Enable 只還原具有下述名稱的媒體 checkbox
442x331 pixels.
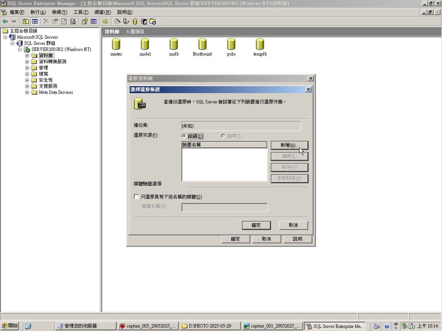point(136,197)
